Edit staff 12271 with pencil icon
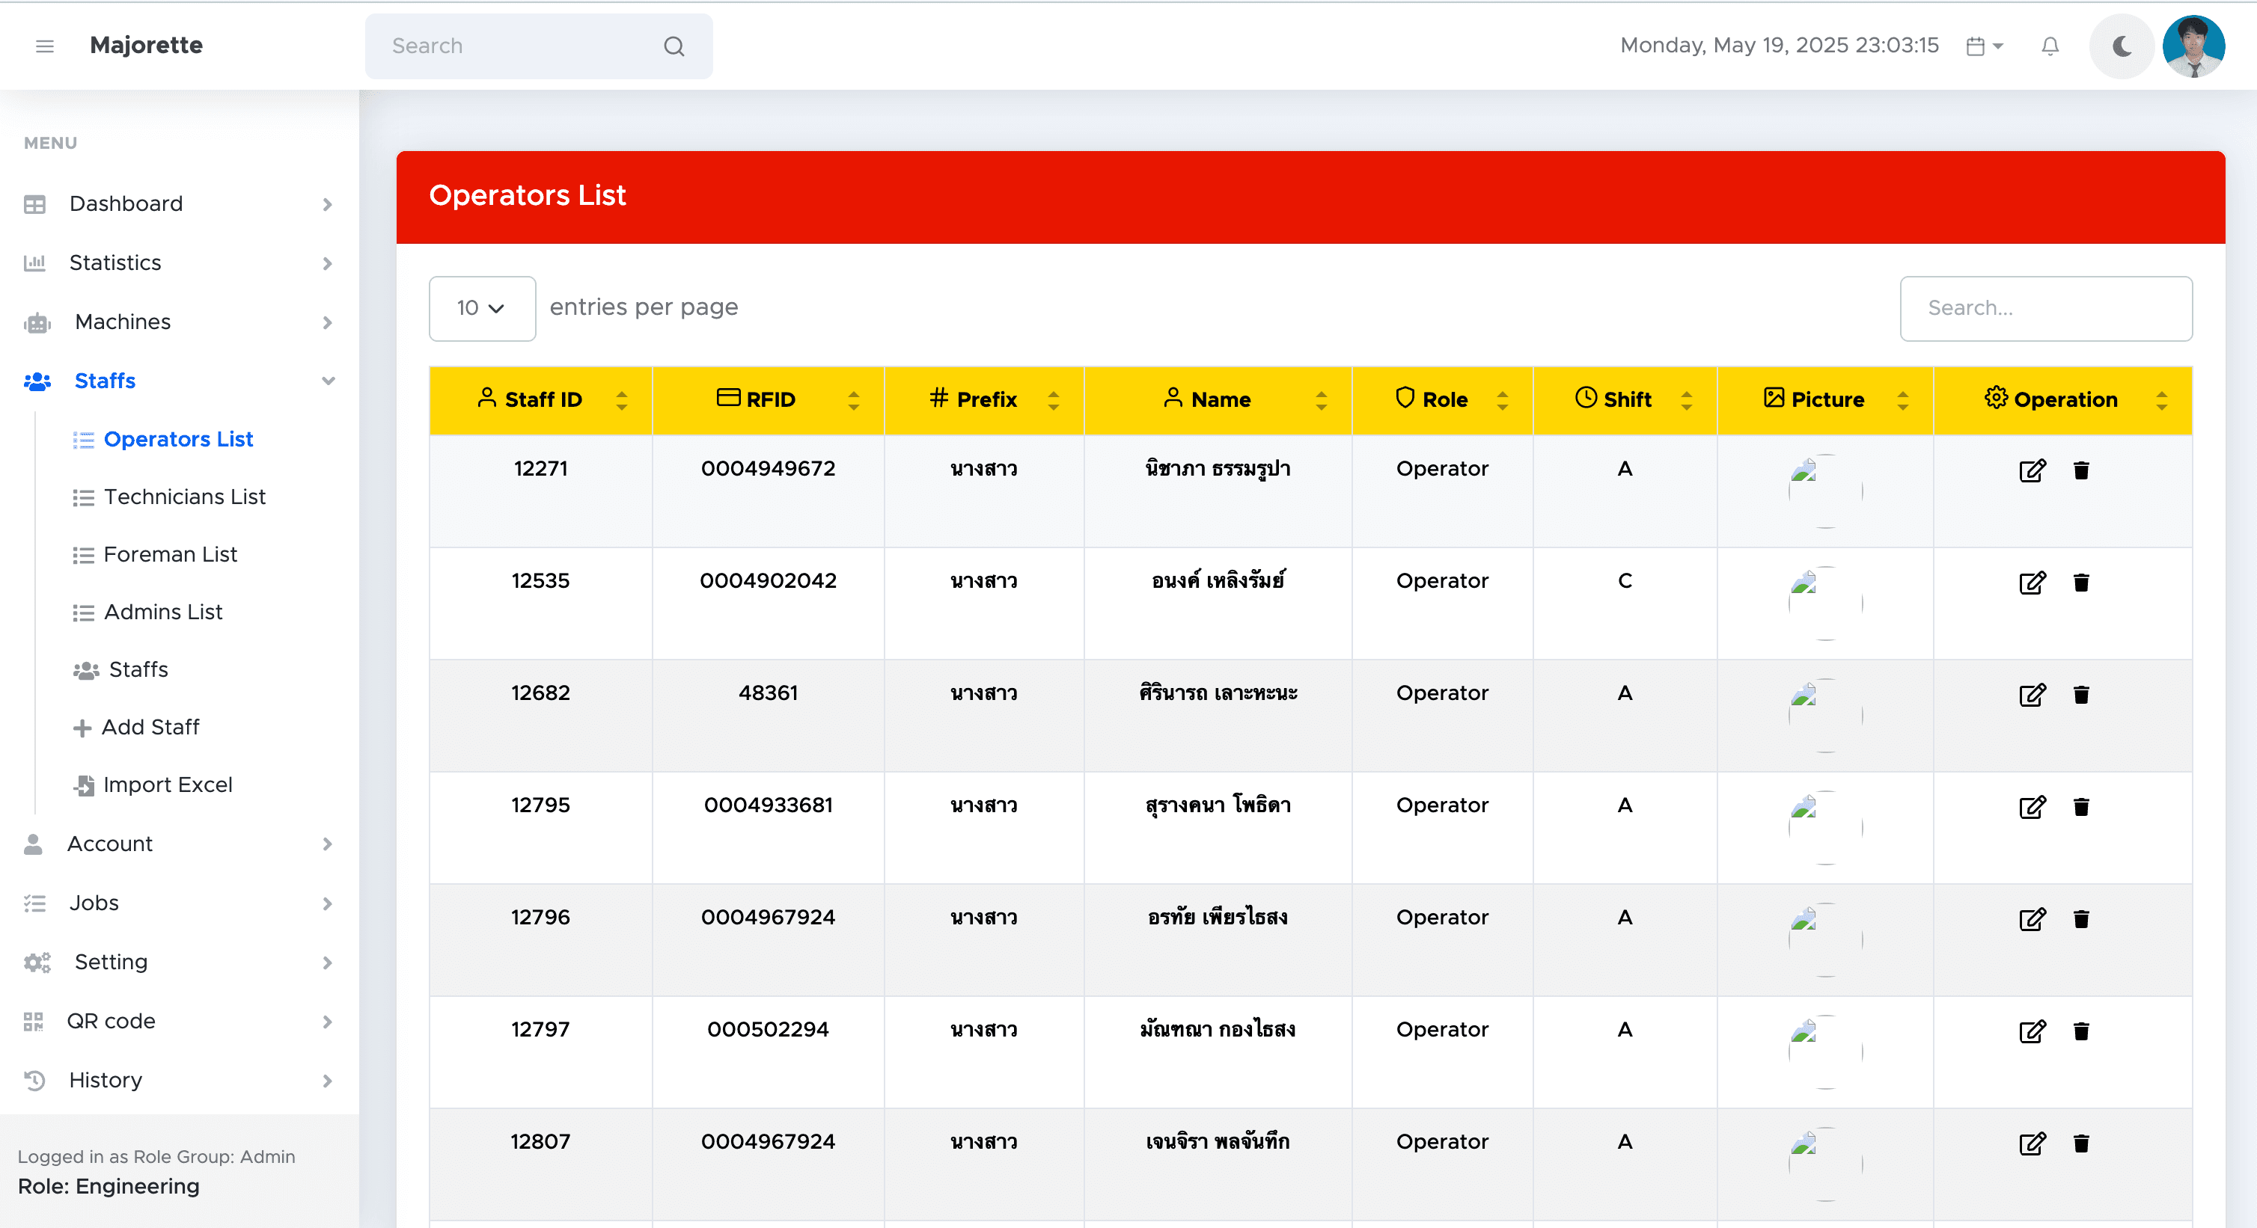The image size is (2257, 1228). (2032, 470)
